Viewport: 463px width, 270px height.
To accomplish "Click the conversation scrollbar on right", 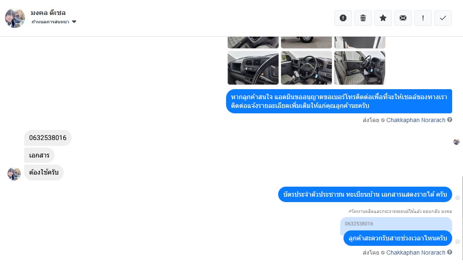I will coord(463,218).
